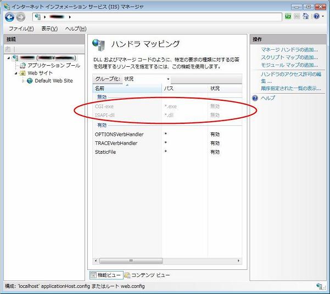Click the scrollbar right arrow
The width and height of the screenshot is (330, 294).
tap(238, 261)
